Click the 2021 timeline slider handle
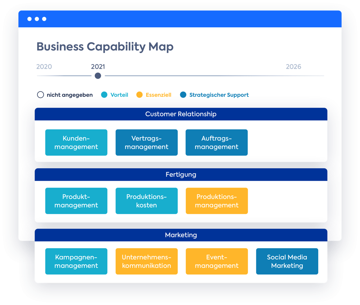Screen dimensions: 360x305 pyautogui.click(x=98, y=76)
